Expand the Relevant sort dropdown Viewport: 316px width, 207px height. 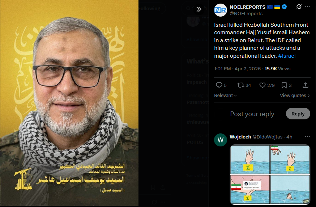click(225, 96)
